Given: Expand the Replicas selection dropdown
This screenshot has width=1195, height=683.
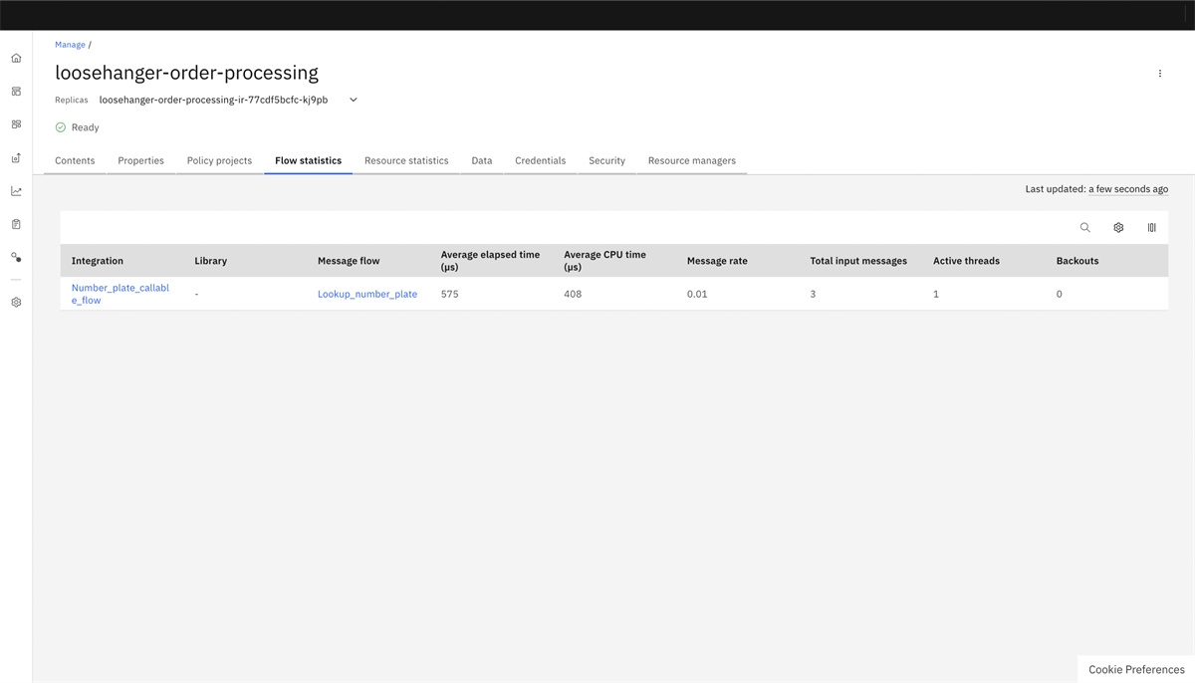Looking at the screenshot, I should pos(353,100).
